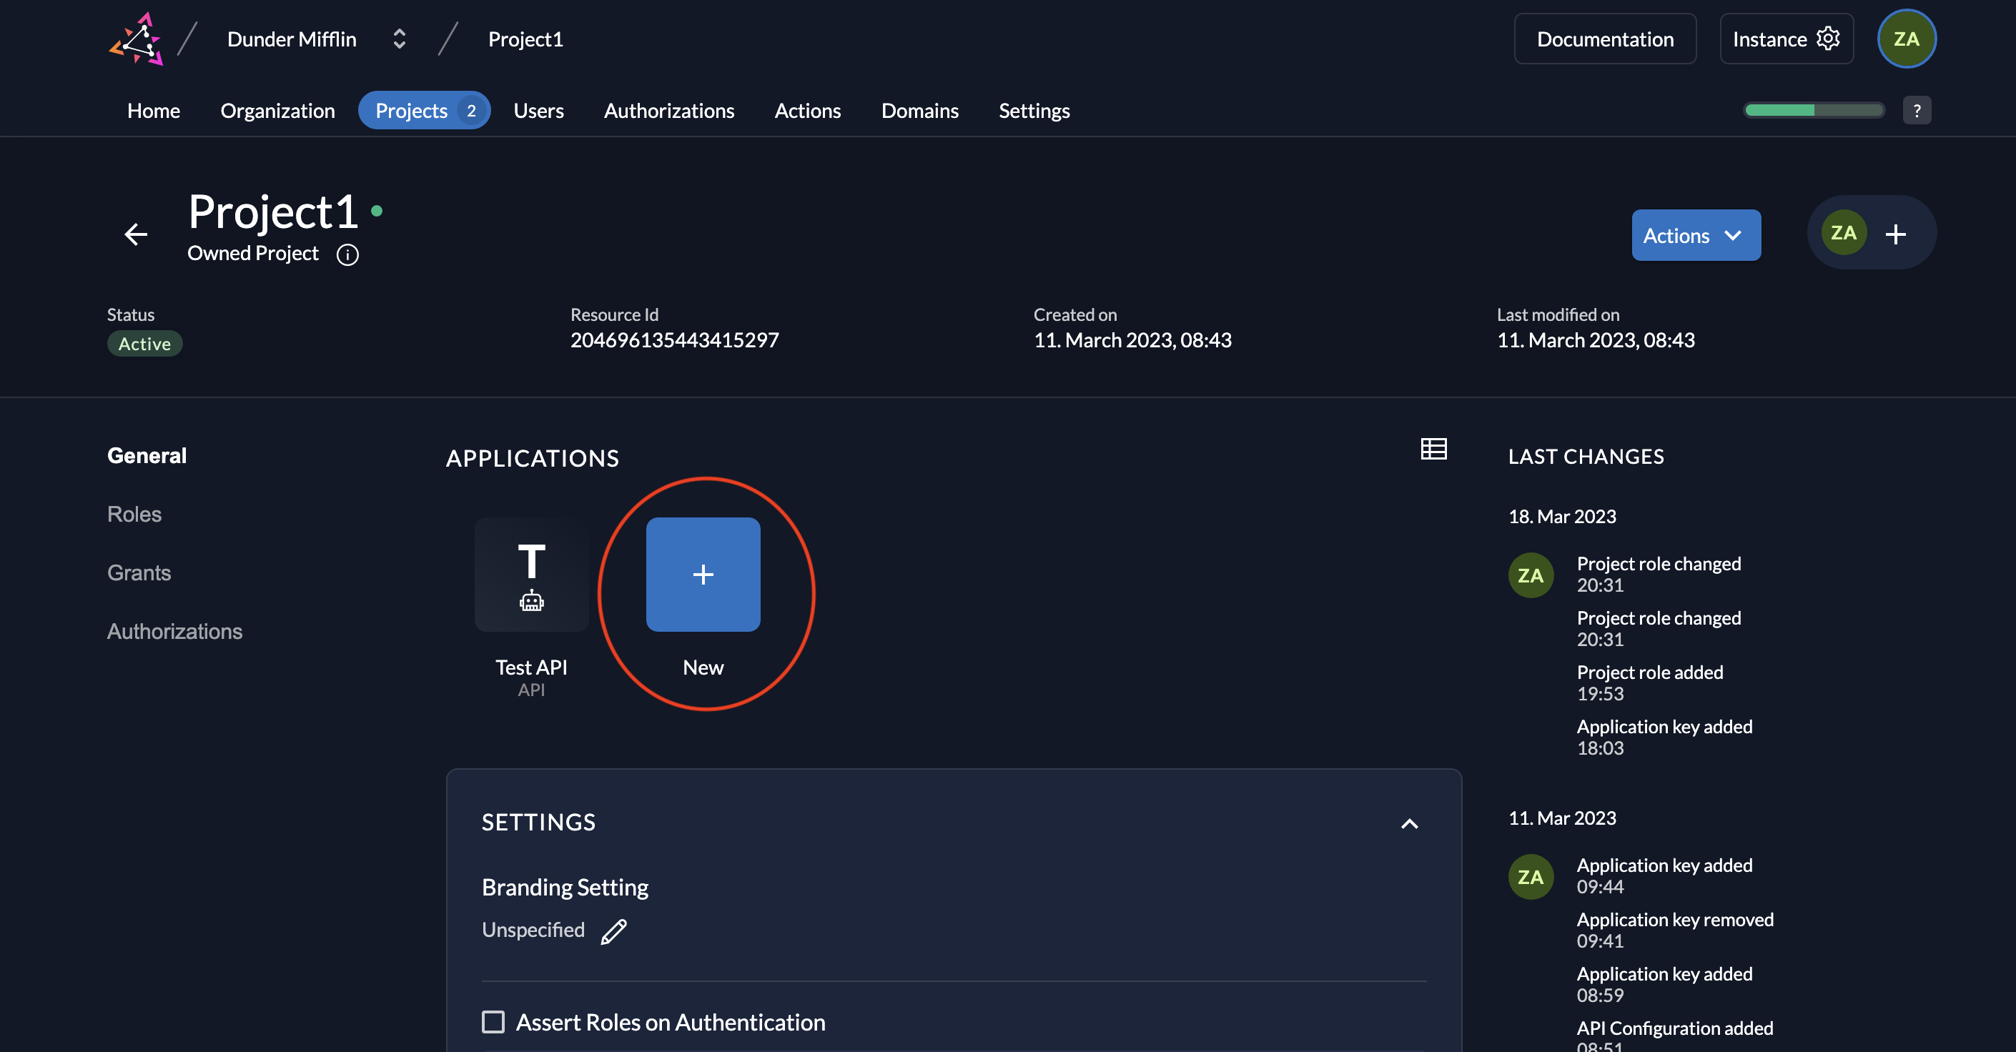Select the Authorizations tab
The image size is (2016, 1052).
(669, 111)
